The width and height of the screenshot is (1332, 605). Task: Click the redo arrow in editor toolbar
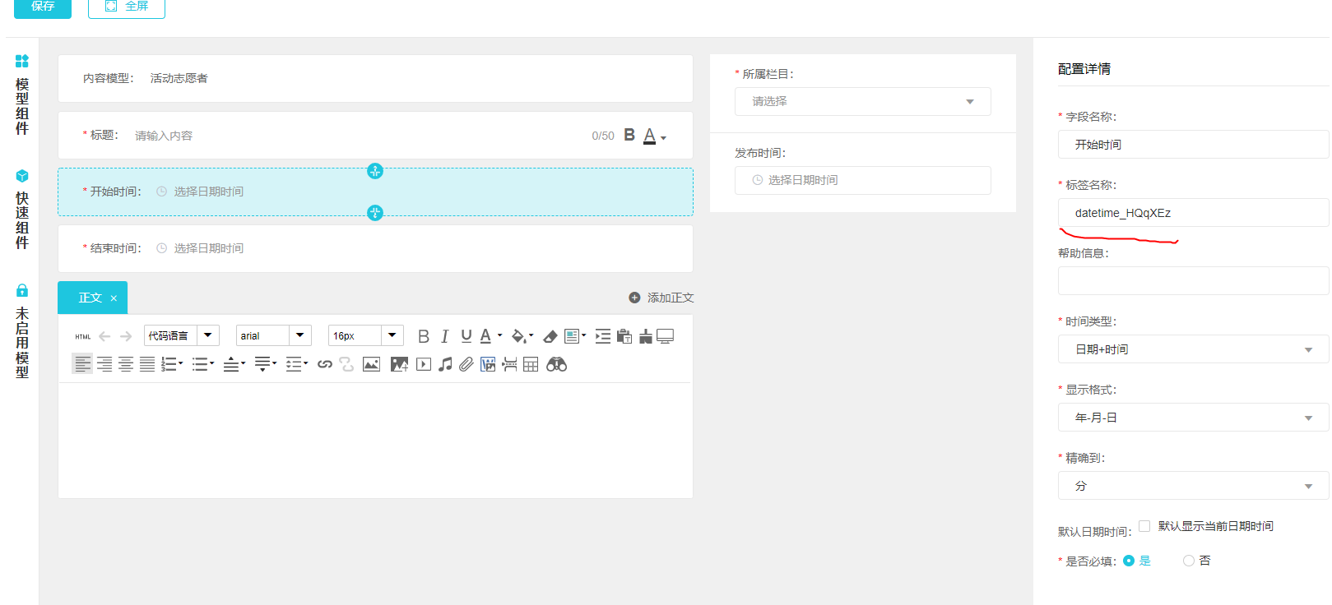point(126,336)
